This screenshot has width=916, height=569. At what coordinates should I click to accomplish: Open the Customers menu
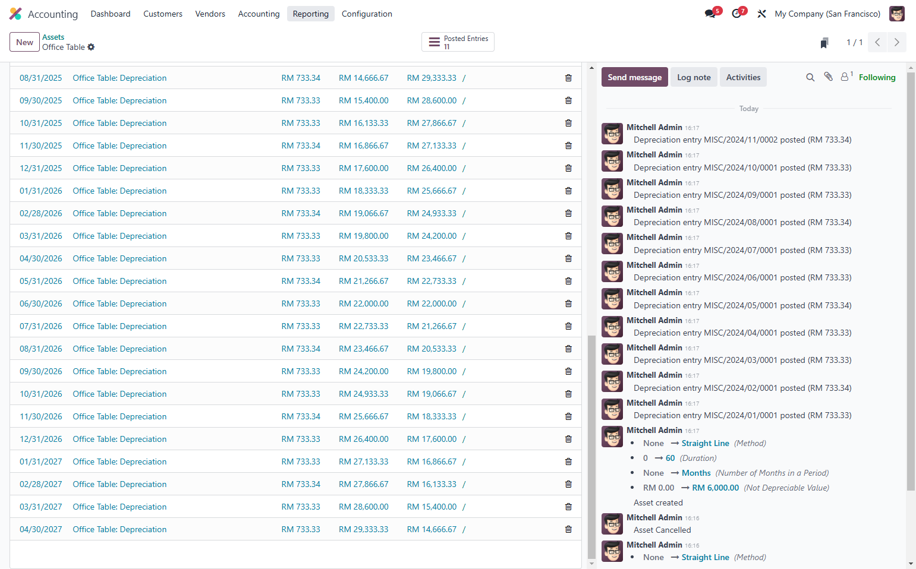[163, 14]
